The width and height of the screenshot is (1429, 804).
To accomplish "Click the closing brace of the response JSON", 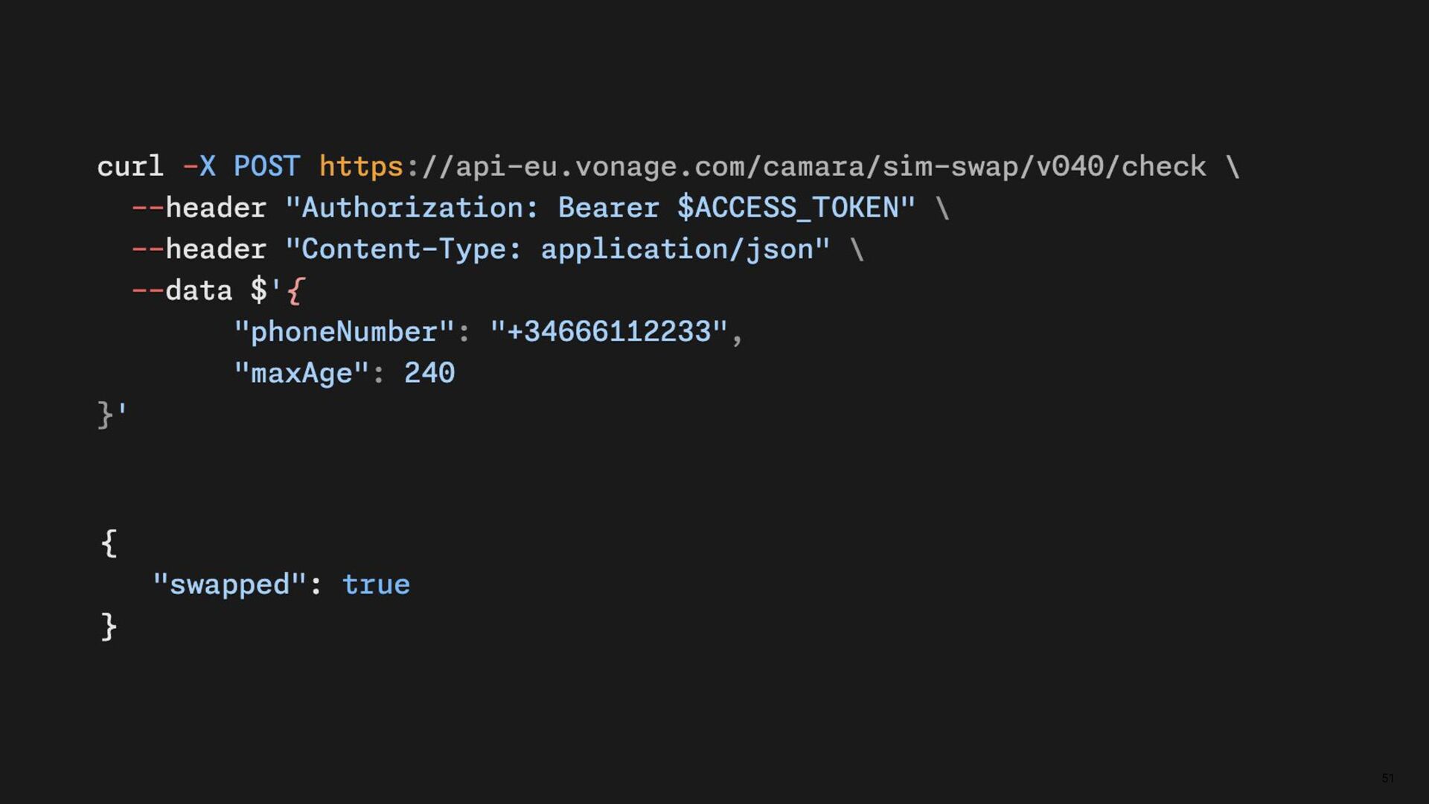I will [x=109, y=626].
